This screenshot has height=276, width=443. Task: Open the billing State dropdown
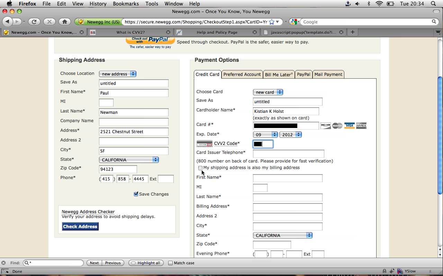pyautogui.click(x=283, y=235)
